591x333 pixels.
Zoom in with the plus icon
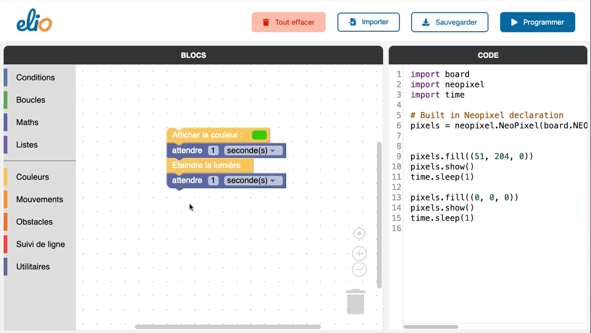(x=359, y=254)
